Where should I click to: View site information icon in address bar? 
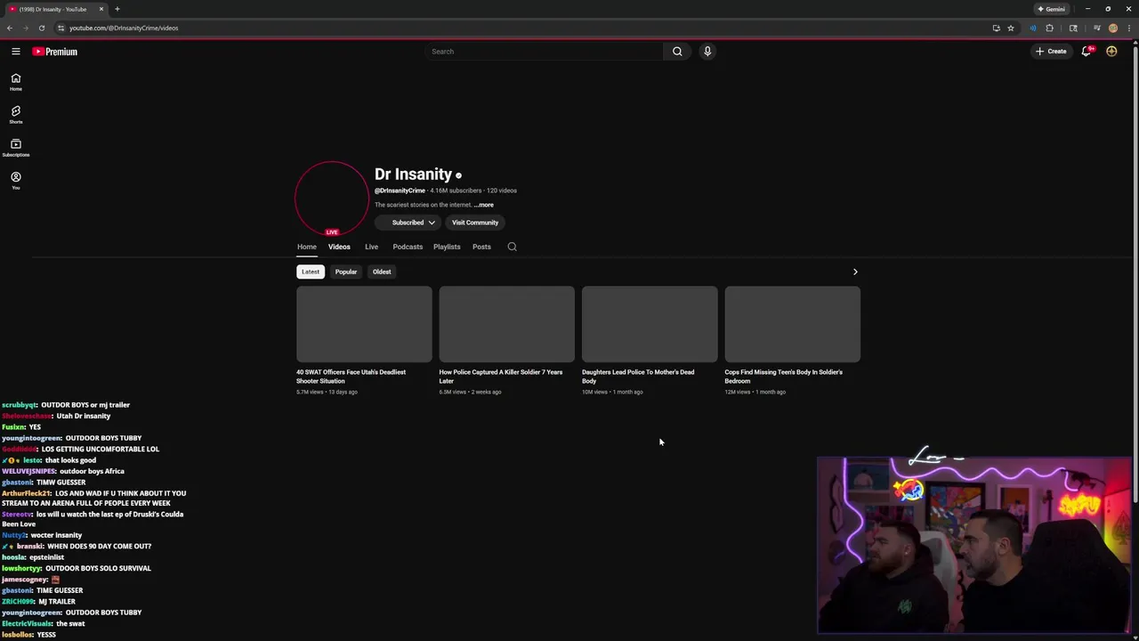point(61,28)
